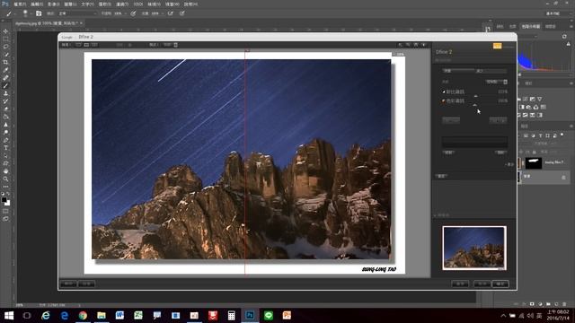
Task: Open the Windows Start menu
Action: pyautogui.click(x=9, y=315)
